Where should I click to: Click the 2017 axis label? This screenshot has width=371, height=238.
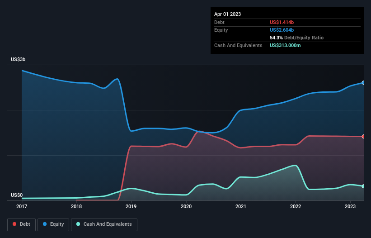[x=22, y=206]
